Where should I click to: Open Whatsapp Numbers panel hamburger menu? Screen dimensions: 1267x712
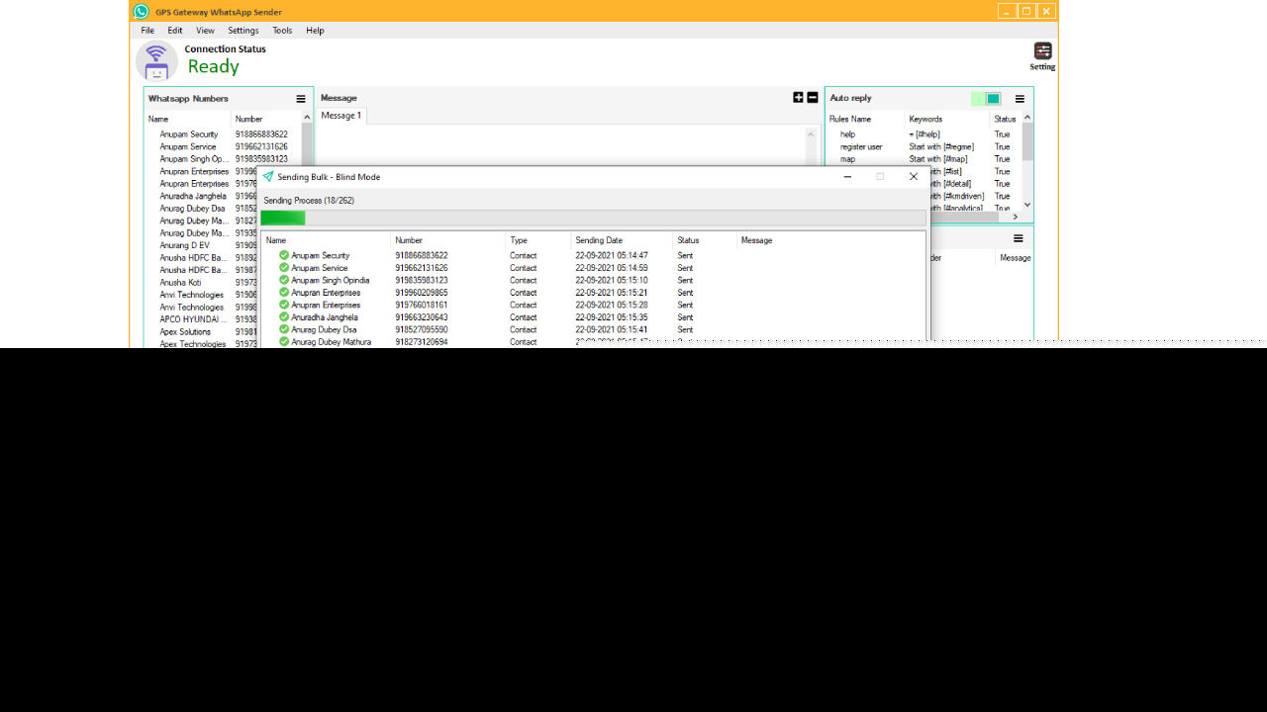click(x=301, y=99)
